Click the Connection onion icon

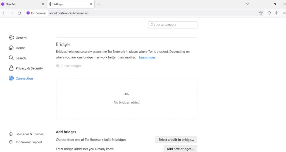[11, 78]
